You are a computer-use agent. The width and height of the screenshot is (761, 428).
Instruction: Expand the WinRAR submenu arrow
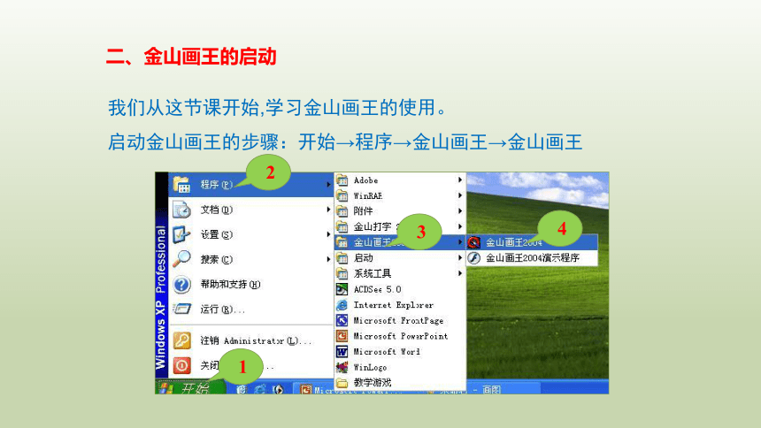pyautogui.click(x=459, y=195)
